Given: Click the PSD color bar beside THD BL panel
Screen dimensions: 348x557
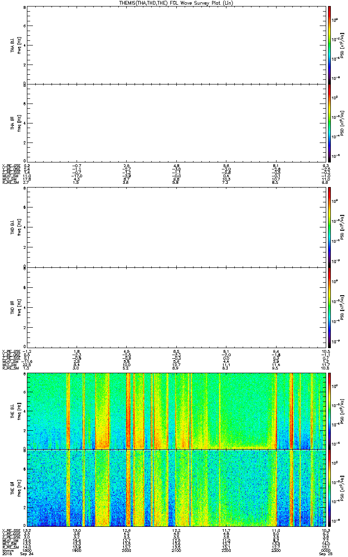Looking at the screenshot, I should point(329,227).
